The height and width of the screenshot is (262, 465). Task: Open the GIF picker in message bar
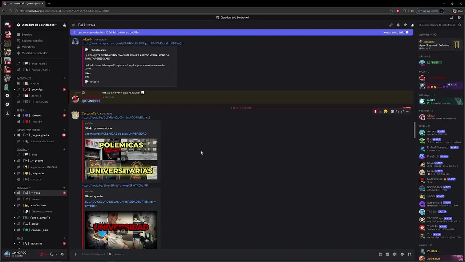coord(388,254)
